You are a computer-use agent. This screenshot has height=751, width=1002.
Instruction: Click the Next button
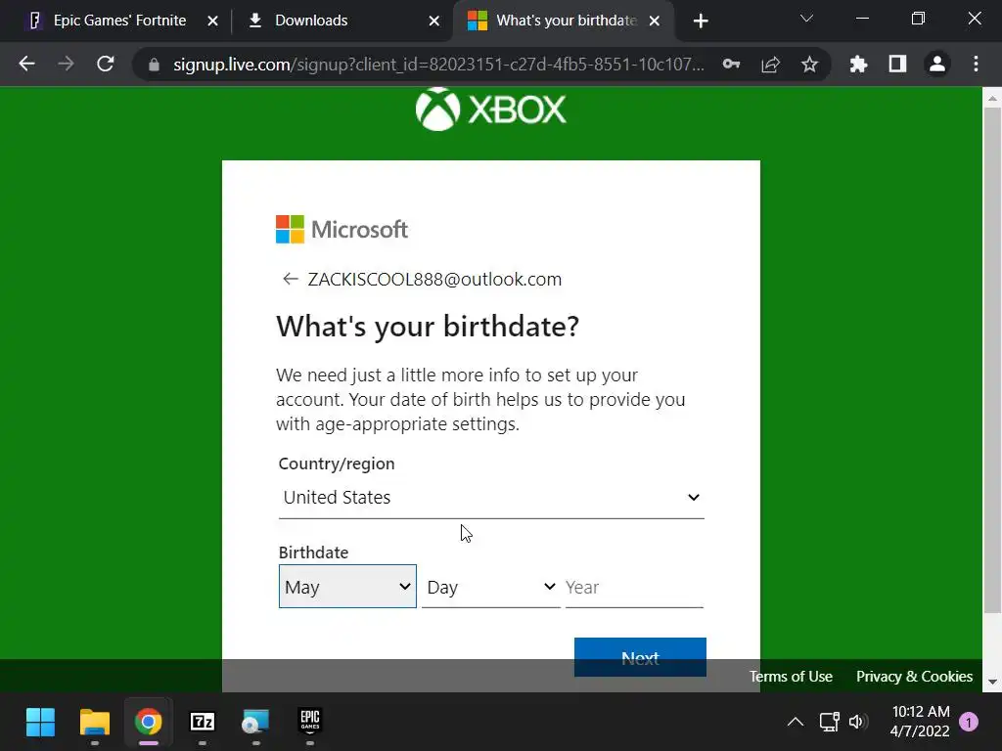[640, 657]
